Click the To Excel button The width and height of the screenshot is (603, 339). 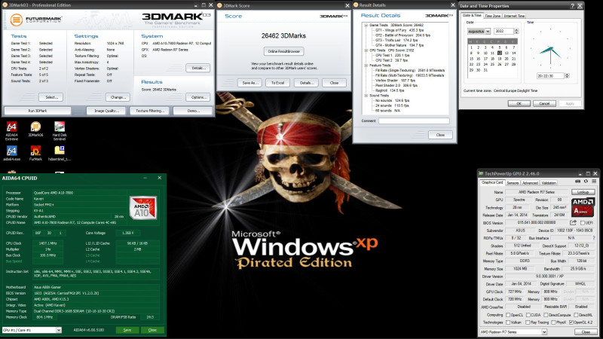tap(277, 83)
